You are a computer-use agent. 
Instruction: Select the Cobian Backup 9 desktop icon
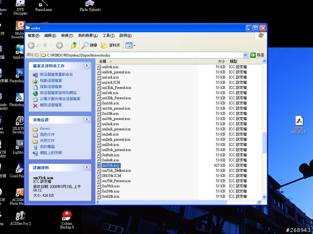(67, 220)
